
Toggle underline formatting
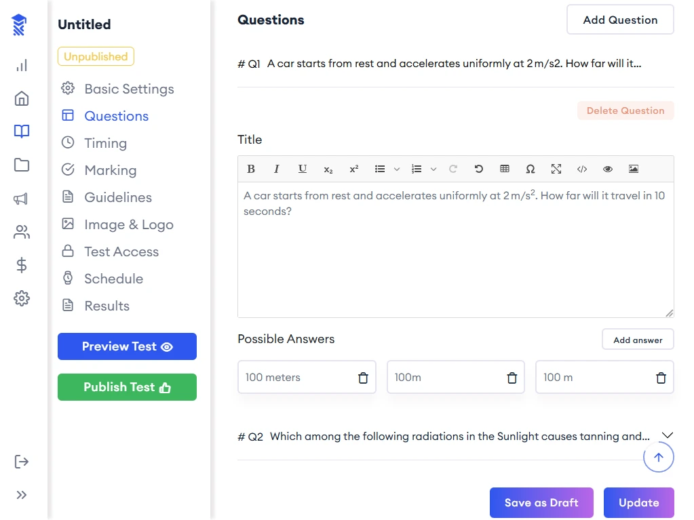(x=303, y=169)
